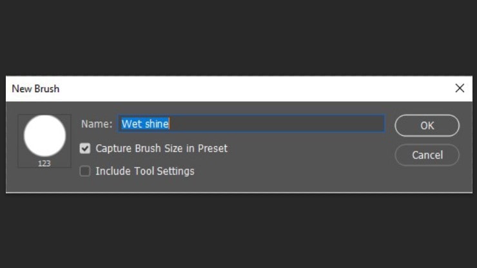The image size is (477, 268).
Task: Click the X icon in title bar
Action: pyautogui.click(x=459, y=88)
